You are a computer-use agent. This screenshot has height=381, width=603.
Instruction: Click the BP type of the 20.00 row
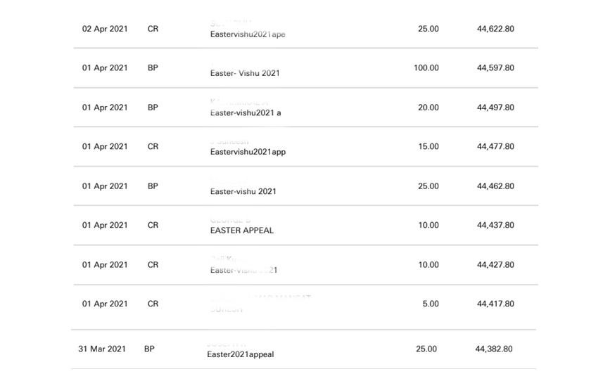153,108
